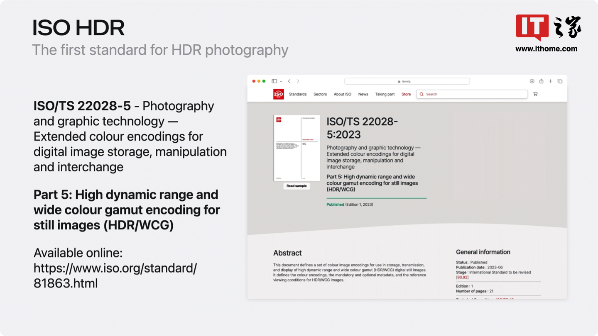This screenshot has width=598, height=336.
Task: Click the Status : Published line
Action: [x=472, y=262]
